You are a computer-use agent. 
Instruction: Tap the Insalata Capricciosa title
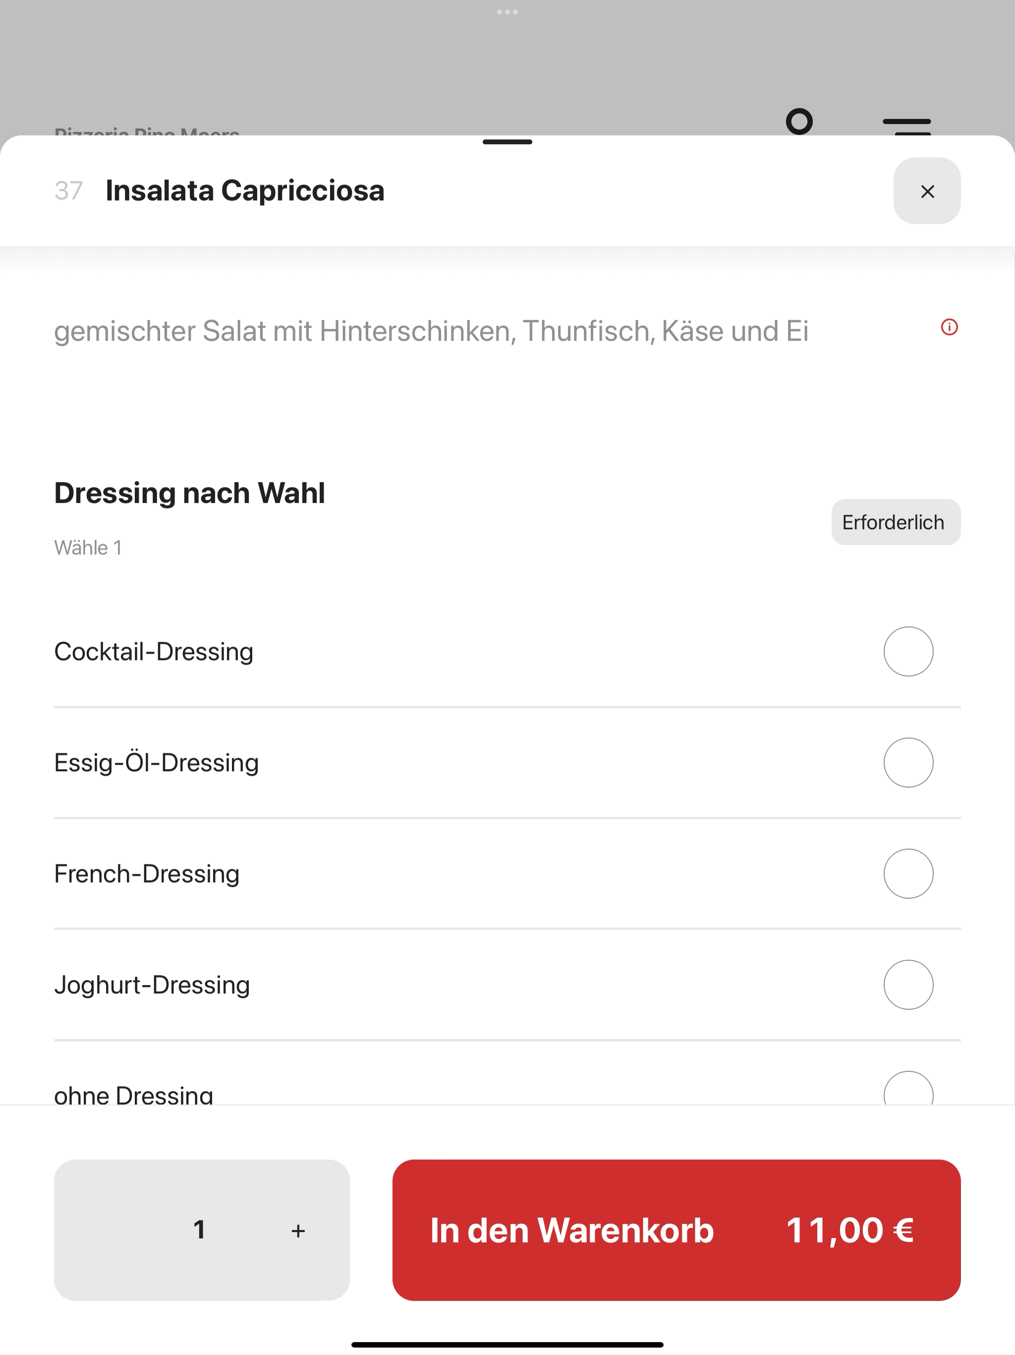click(x=245, y=190)
